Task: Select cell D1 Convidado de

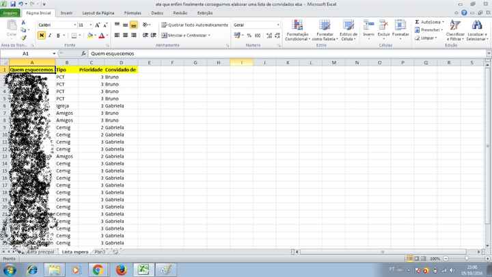Action: coord(121,70)
